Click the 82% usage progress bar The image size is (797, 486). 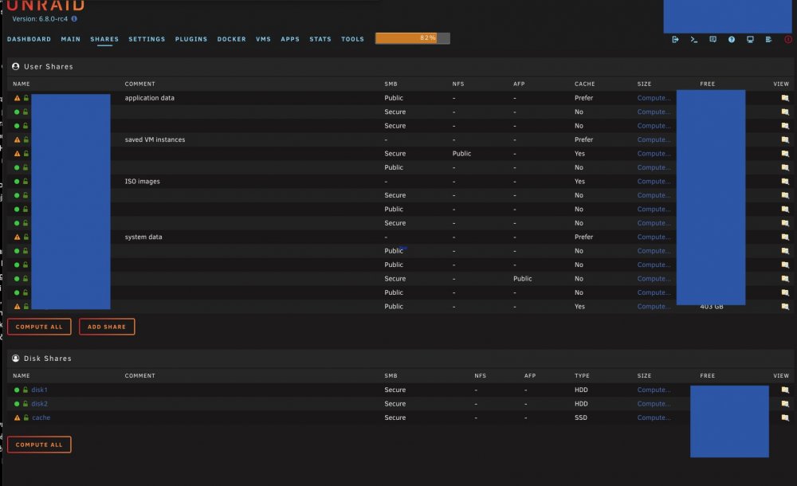(x=413, y=38)
